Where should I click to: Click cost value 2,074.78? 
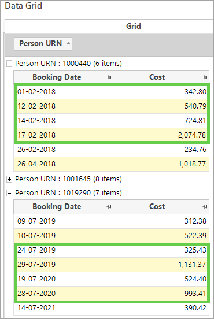[192, 135]
